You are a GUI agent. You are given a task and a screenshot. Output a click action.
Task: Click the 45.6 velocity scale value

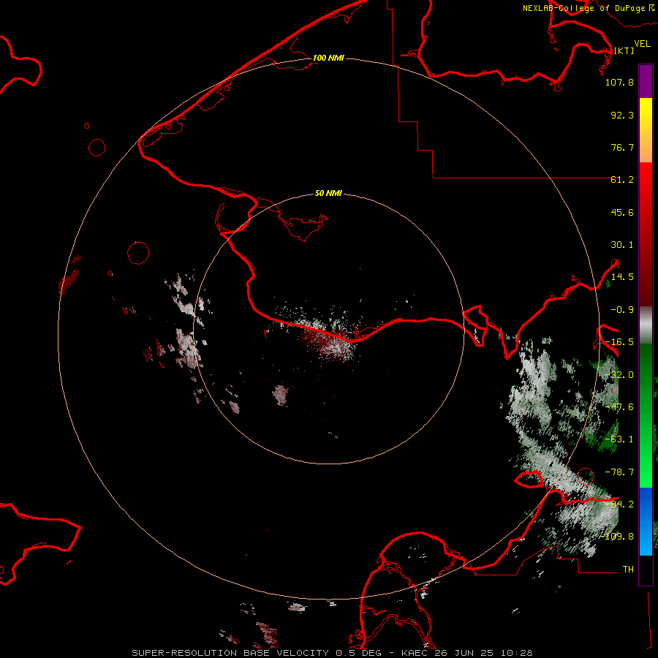(622, 212)
